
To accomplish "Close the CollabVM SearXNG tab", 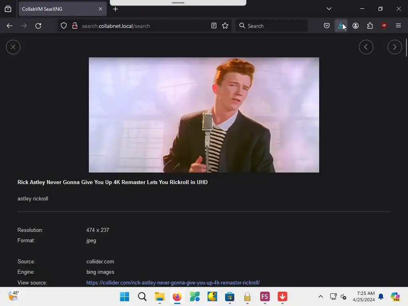I will (x=100, y=9).
